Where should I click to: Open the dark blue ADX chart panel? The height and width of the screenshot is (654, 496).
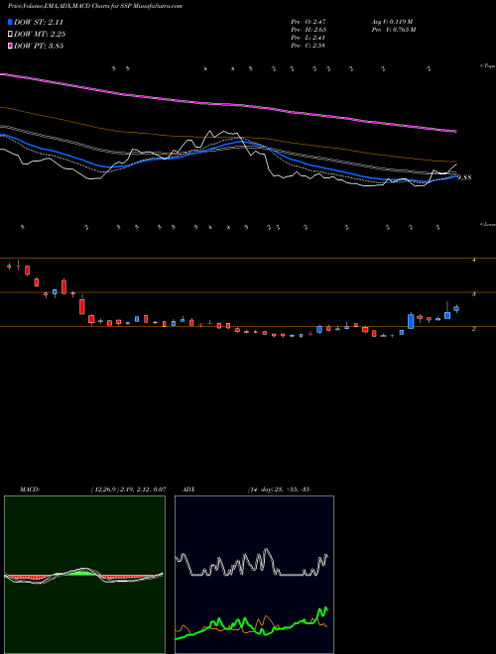[x=254, y=575]
